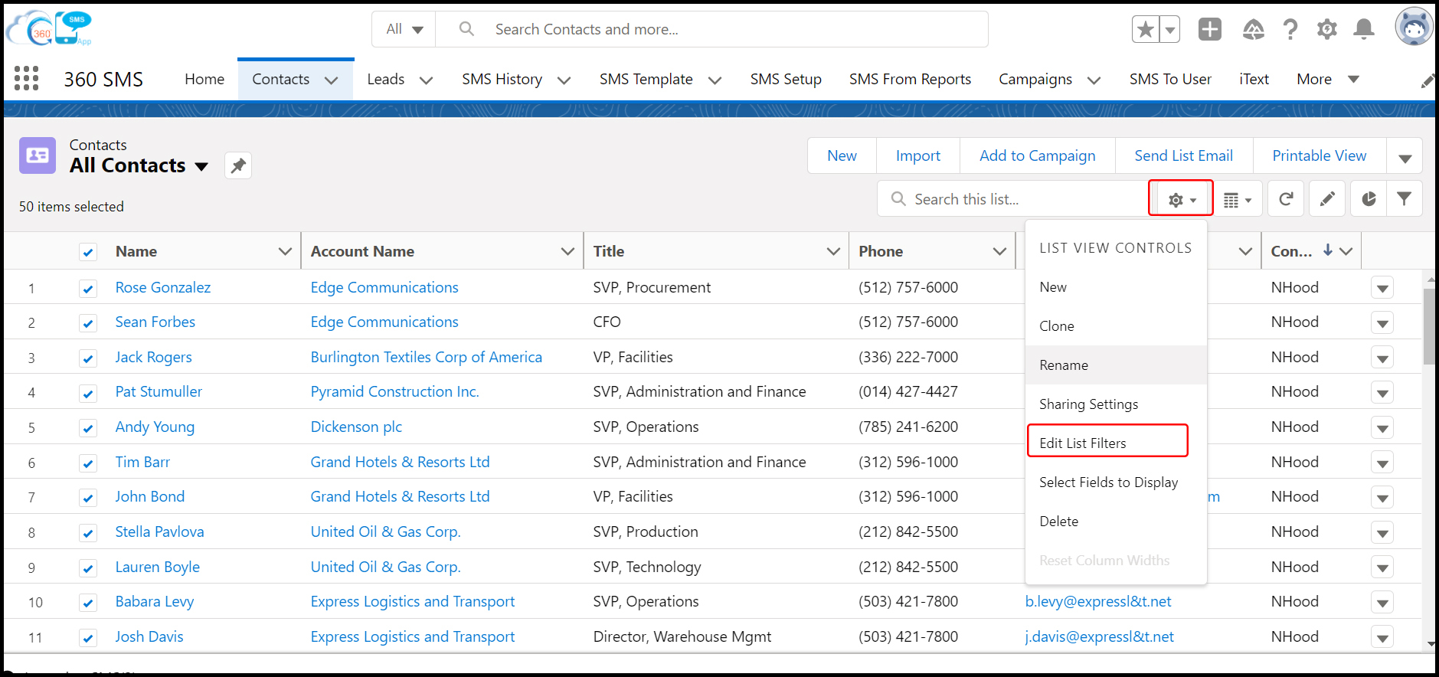Open the List View Controls gear

(1181, 199)
